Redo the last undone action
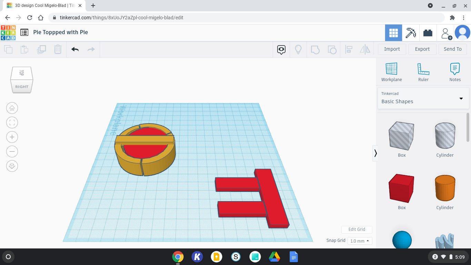 coord(91,49)
